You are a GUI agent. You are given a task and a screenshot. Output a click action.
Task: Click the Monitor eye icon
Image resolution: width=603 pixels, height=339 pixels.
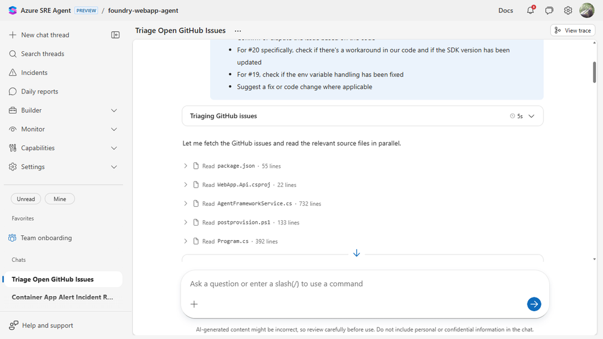point(13,129)
